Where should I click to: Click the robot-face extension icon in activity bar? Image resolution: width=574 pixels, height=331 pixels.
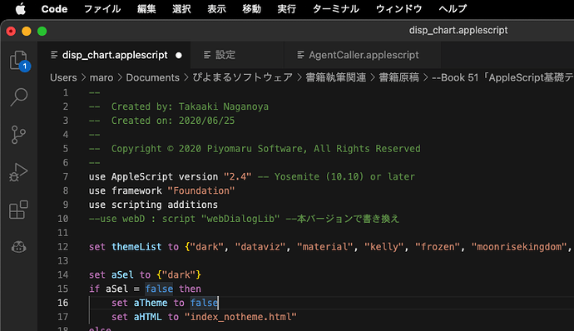[18, 247]
